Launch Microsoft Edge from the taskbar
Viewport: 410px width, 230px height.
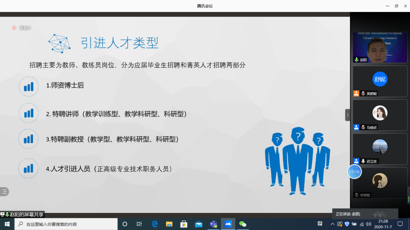155,224
